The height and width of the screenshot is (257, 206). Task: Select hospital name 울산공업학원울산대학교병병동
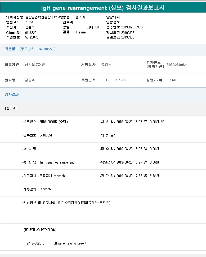click(x=47, y=17)
